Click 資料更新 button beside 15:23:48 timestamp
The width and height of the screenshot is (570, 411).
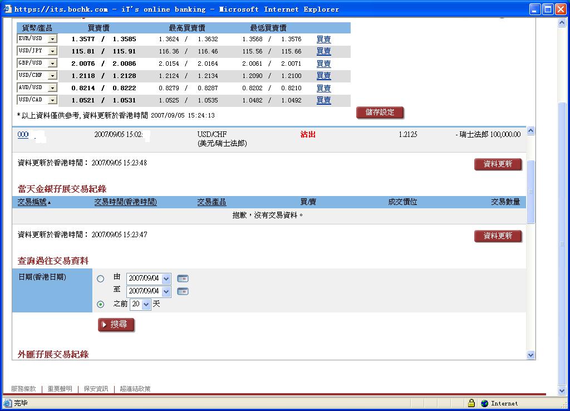click(x=498, y=164)
